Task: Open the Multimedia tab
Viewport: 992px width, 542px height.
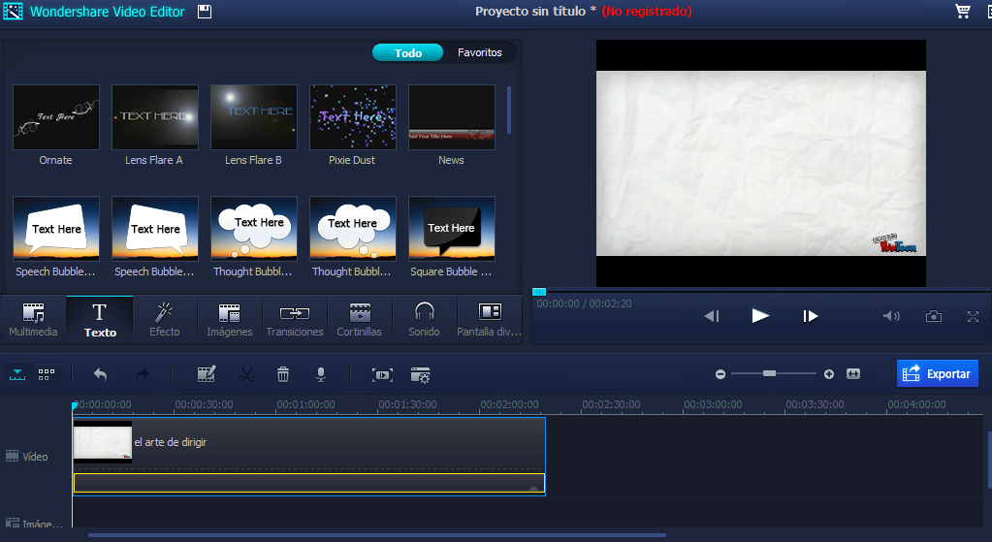Action: 33,319
